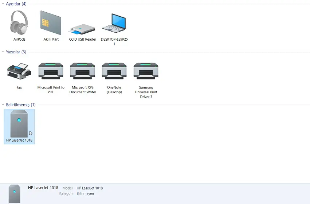This screenshot has height=204, width=310.
Task: Choose the Microsoft Print to PDF printer
Action: [x=51, y=71]
